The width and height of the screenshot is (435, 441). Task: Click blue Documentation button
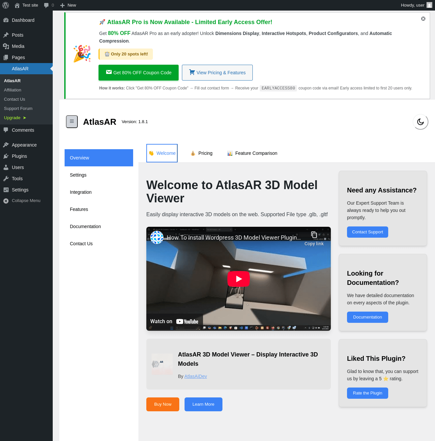367,317
